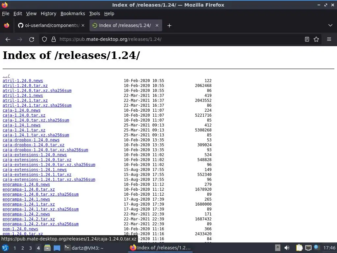The height and width of the screenshot is (253, 337).
Task: Download engrampa-1.24.2.tar.xz
Action: pyautogui.click(x=29, y=219)
